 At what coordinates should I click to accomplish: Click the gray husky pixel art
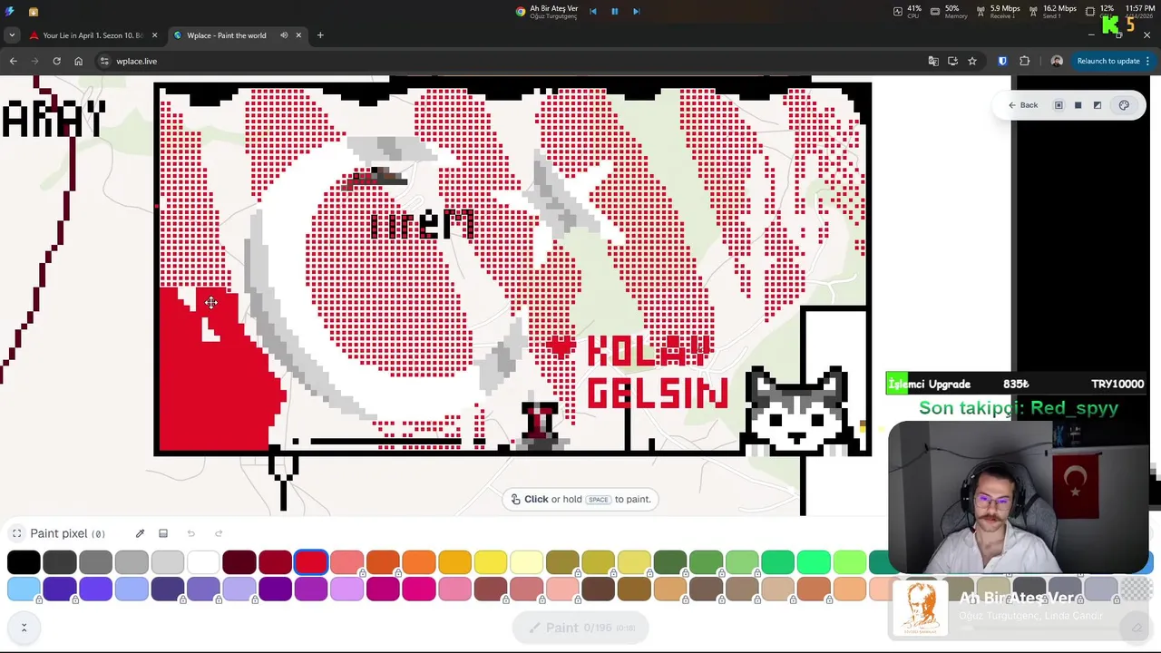pos(798,410)
